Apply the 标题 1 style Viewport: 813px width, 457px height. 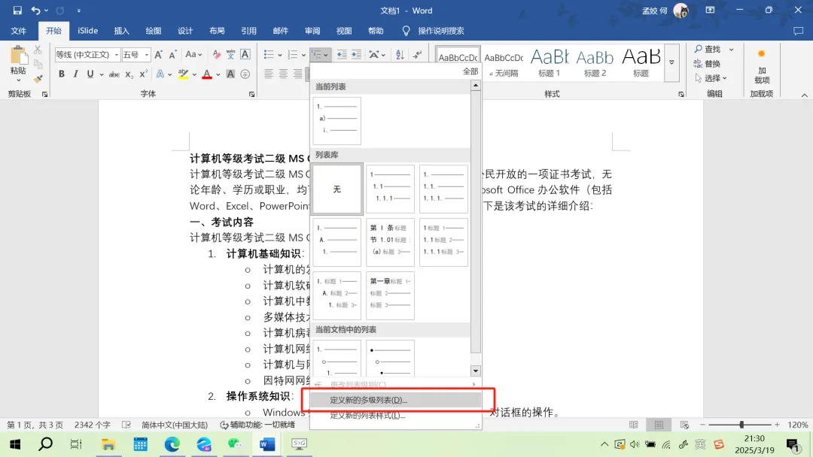tap(549, 62)
